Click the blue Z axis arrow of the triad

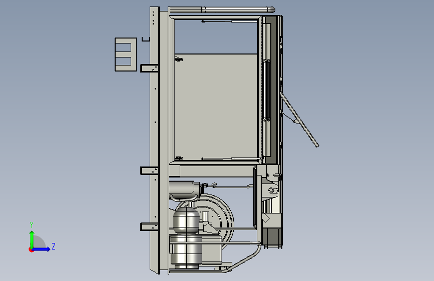(x=41, y=249)
